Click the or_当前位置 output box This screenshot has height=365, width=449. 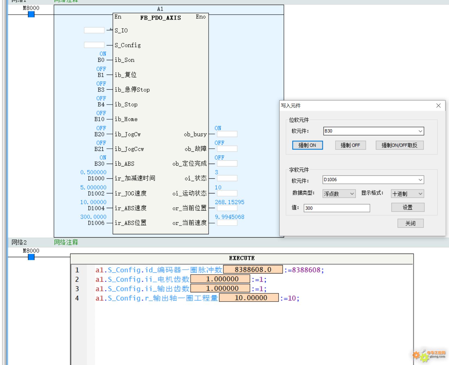227,208
